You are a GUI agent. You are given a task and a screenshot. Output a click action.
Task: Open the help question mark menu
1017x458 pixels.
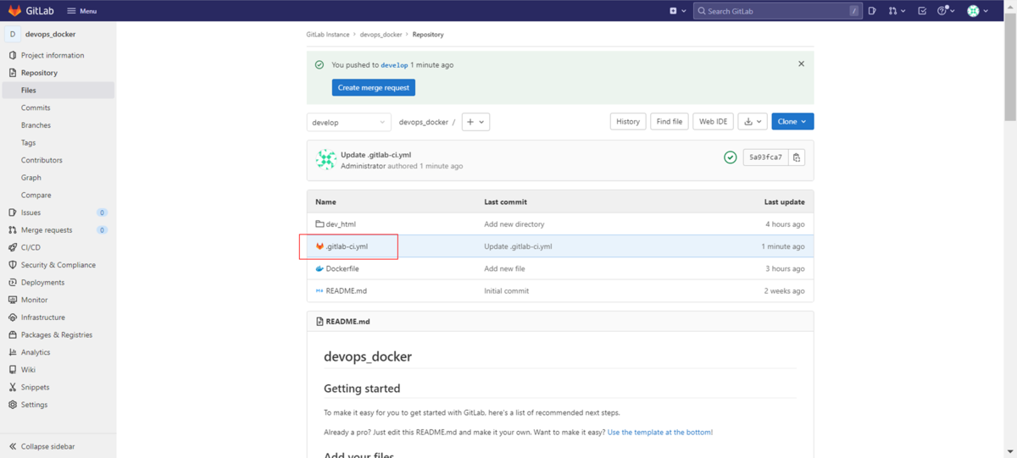tap(945, 11)
